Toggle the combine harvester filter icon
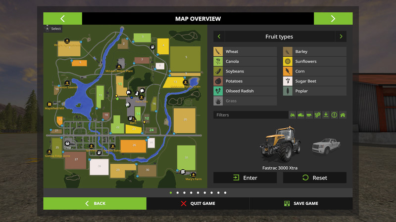The width and height of the screenshot is (396, 222). (301, 115)
